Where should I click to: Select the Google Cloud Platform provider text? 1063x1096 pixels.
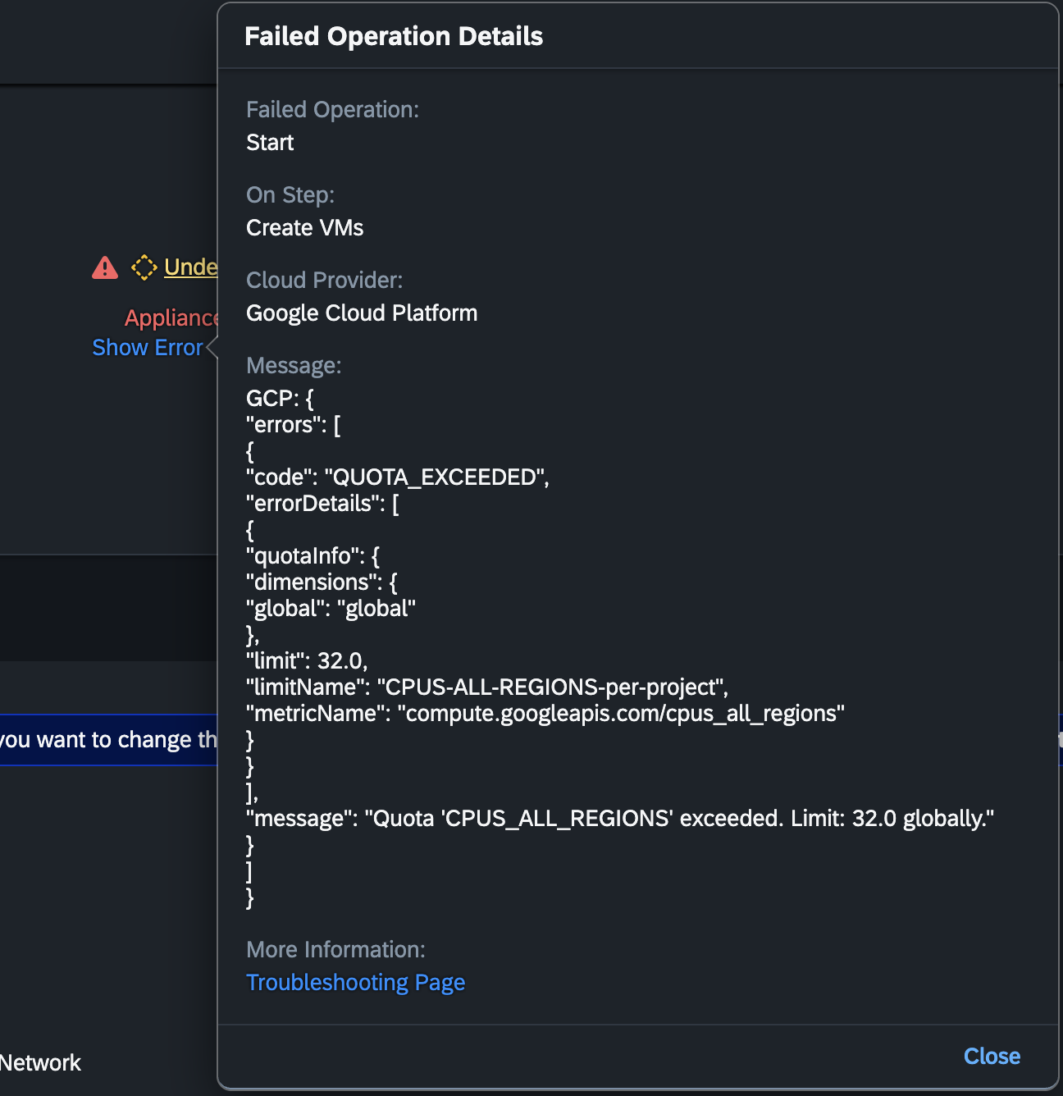pos(361,313)
